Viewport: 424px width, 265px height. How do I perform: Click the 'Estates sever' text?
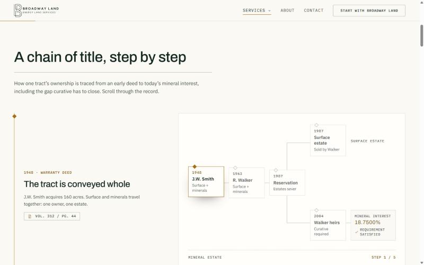click(285, 189)
